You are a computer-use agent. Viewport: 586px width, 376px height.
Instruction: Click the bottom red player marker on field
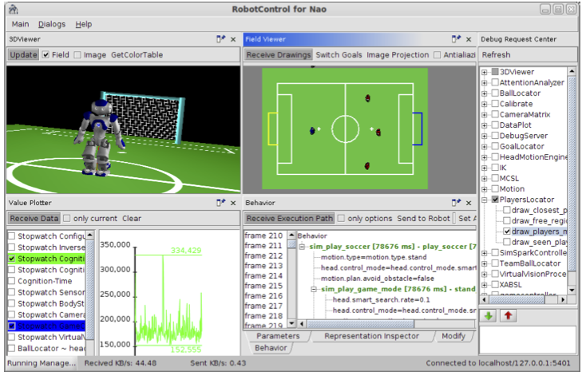tap(367, 165)
